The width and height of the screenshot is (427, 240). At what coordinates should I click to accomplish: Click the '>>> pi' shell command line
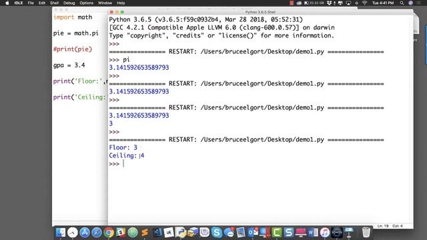[x=119, y=59]
